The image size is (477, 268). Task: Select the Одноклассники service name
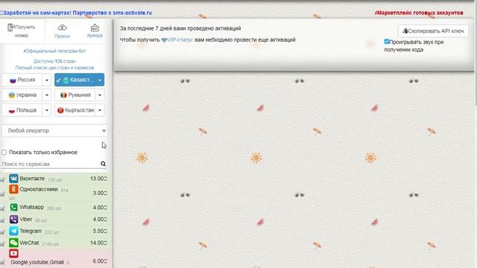(39, 189)
